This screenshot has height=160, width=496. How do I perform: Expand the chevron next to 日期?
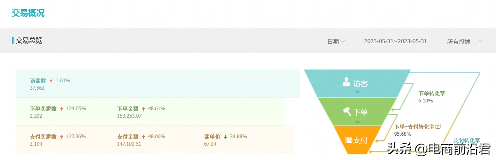[x=343, y=42]
